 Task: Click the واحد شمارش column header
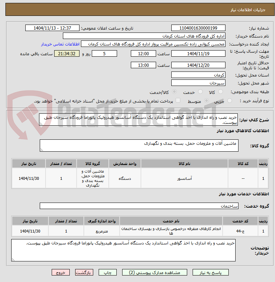tap(125, 164)
